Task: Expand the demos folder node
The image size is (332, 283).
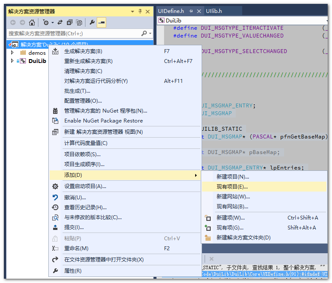Action: [x=12, y=53]
